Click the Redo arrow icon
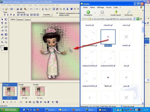Image resolution: width=150 pixels, height=112 pixels. (x=37, y=9)
